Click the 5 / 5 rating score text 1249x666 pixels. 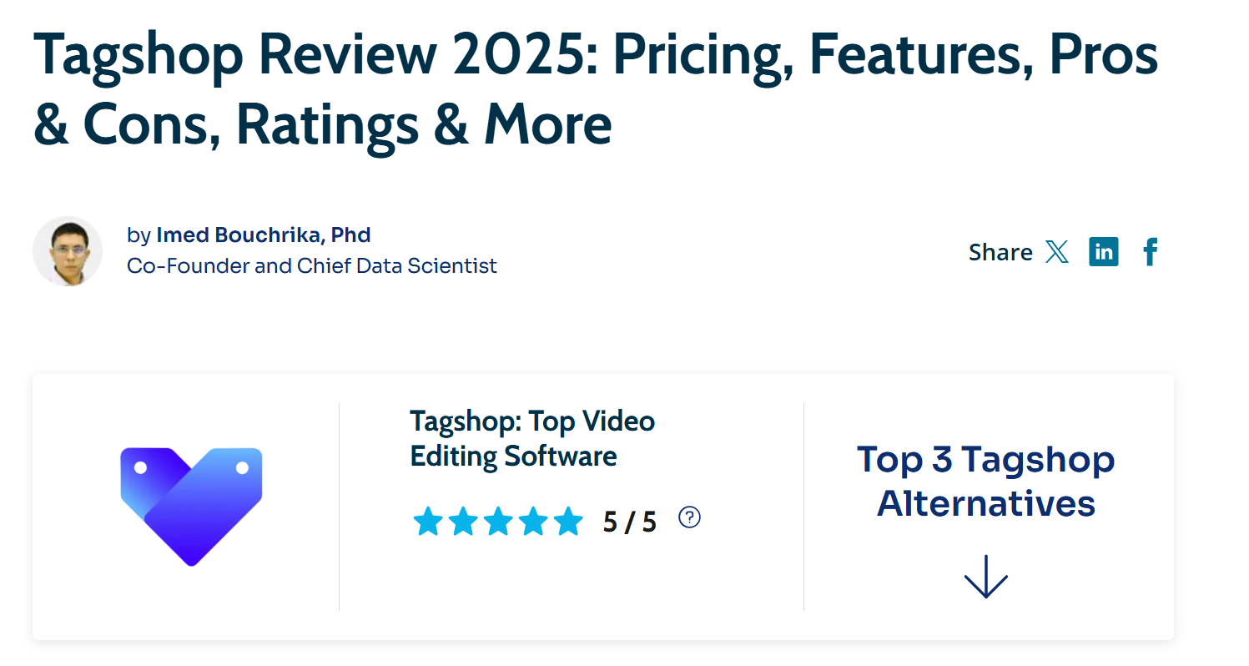click(630, 522)
